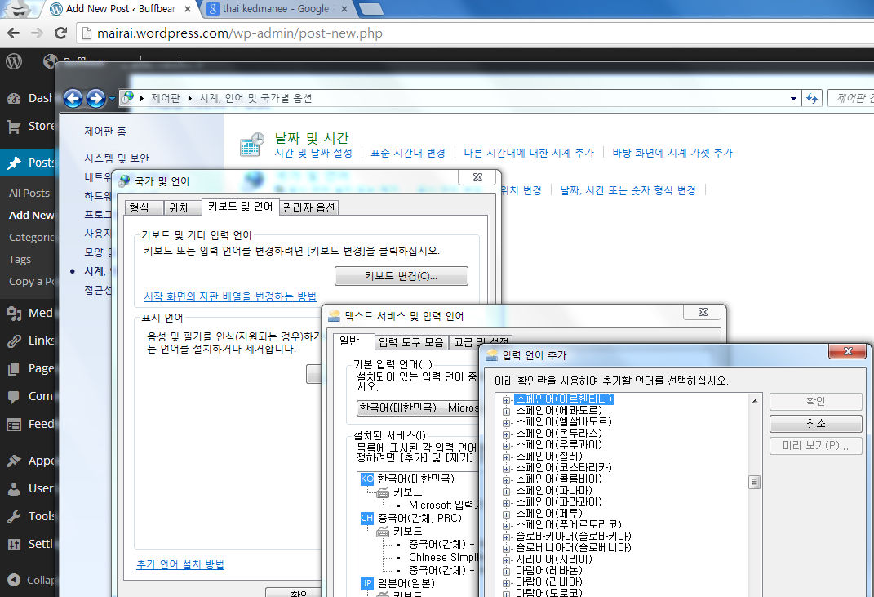Expand 스페인어(에콰도르) tree node
Image resolution: width=874 pixels, height=597 pixels.
(x=506, y=412)
